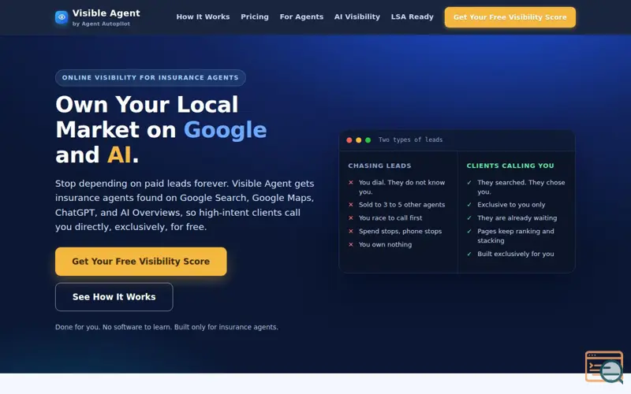The height and width of the screenshot is (394, 631).
Task: Click the text 'Sold to 3 to 5 other agents'
Action: click(x=401, y=205)
